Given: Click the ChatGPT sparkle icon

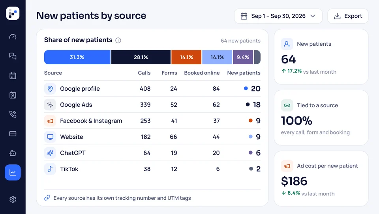Looking at the screenshot, I should tap(50, 153).
